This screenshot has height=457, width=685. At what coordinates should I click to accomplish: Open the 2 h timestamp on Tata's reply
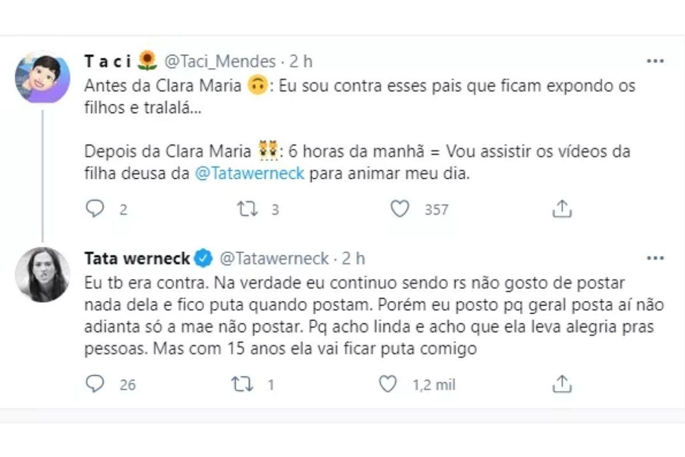[x=353, y=259]
